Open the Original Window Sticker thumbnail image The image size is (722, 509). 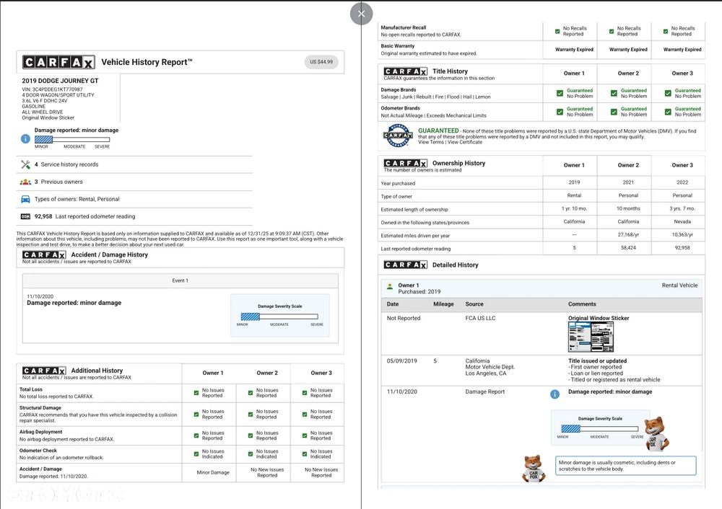pyautogui.click(x=591, y=337)
